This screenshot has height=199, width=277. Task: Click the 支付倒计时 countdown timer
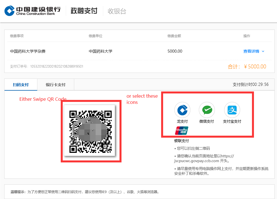click(250, 84)
